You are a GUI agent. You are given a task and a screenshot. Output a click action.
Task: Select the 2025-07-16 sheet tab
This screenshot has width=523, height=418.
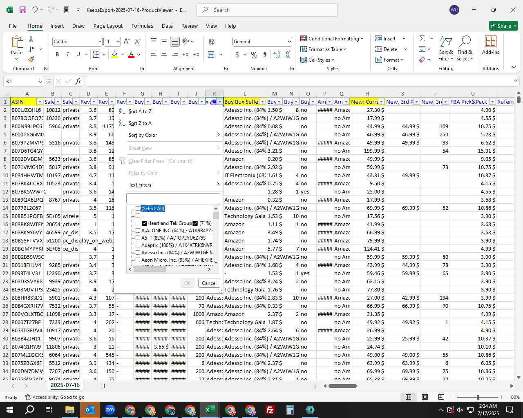tap(65, 385)
